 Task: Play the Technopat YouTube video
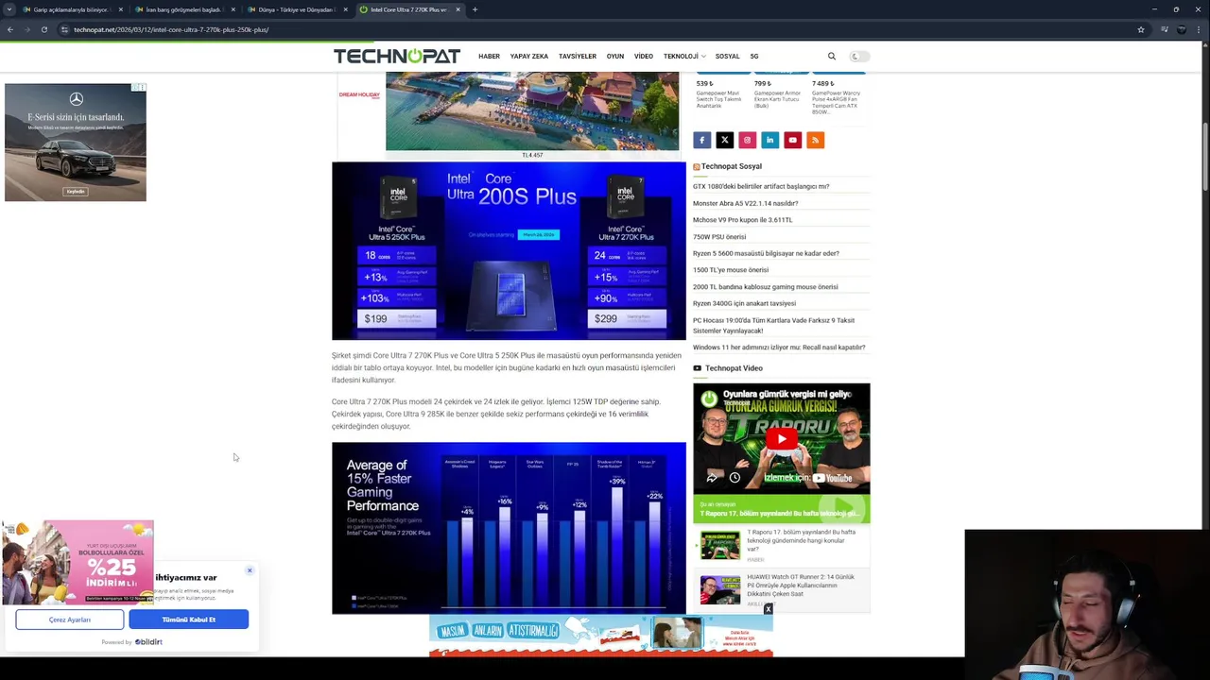coord(781,439)
